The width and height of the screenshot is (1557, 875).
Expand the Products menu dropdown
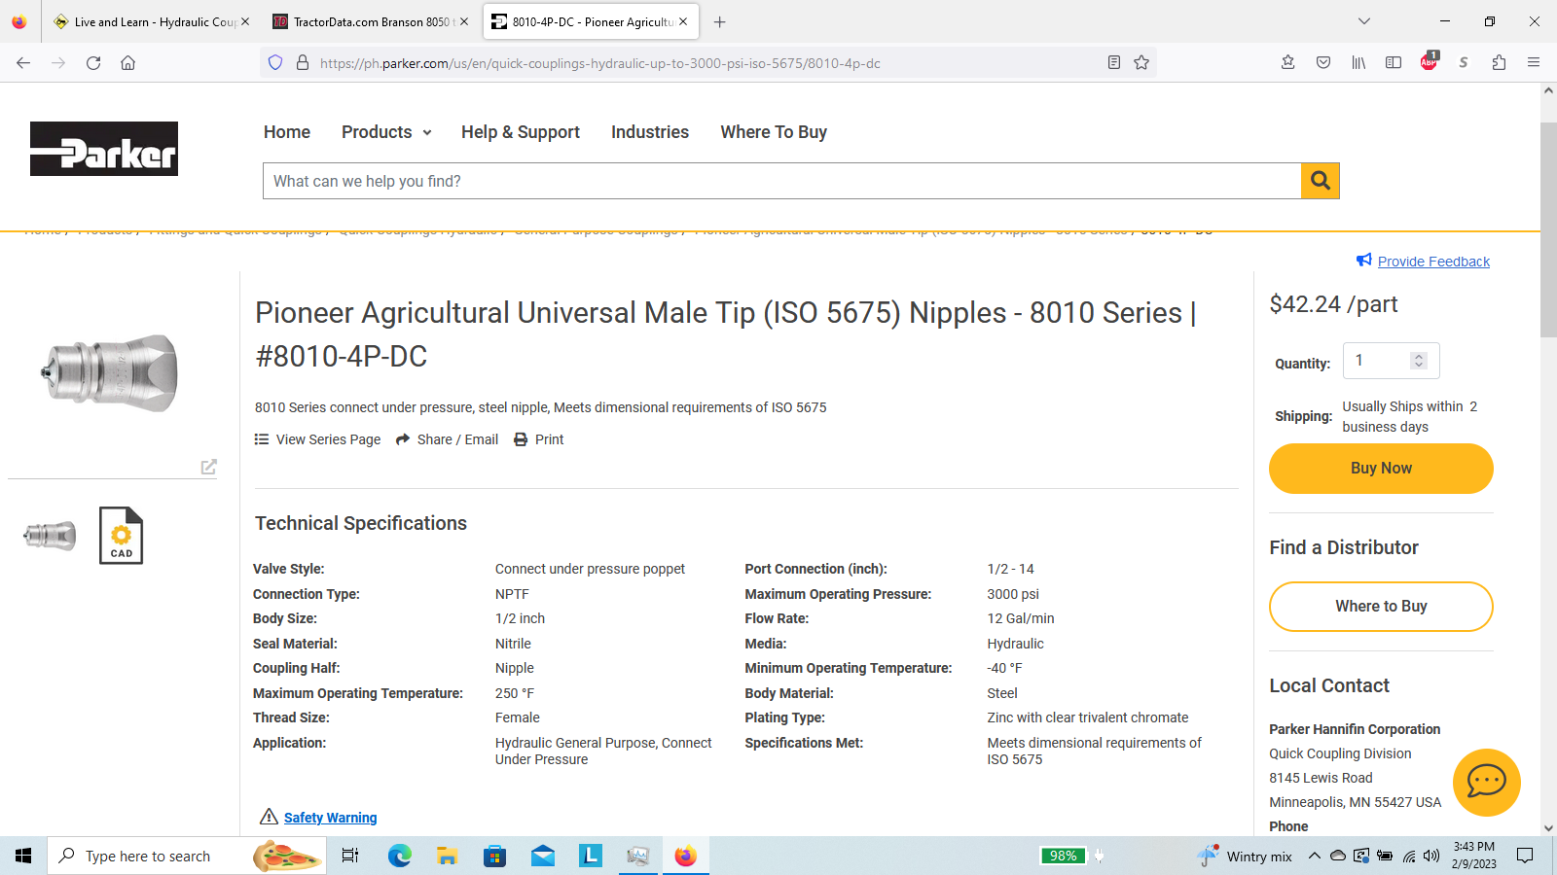pyautogui.click(x=386, y=132)
